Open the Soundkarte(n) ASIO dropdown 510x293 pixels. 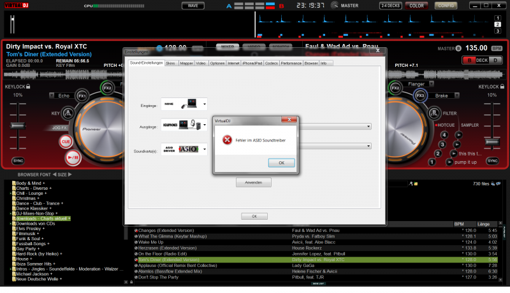(x=204, y=149)
